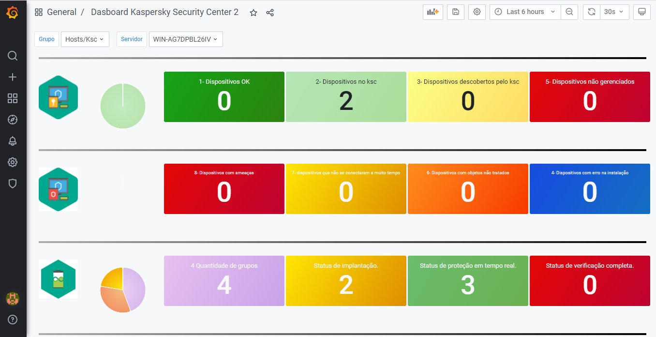656x337 pixels.
Task: Open the Status de verificação completa panel
Action: [x=590, y=281]
